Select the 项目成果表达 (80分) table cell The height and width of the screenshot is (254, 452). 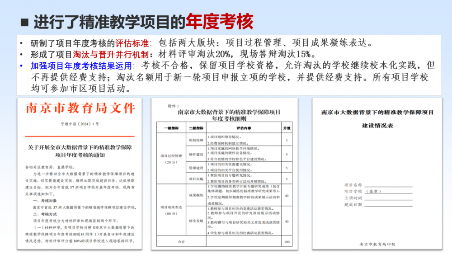point(171,210)
